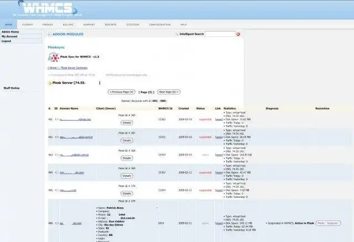This screenshot has width=354, height=242.
Task: Click the suspended status in row 401
Action: (x=205, y=120)
